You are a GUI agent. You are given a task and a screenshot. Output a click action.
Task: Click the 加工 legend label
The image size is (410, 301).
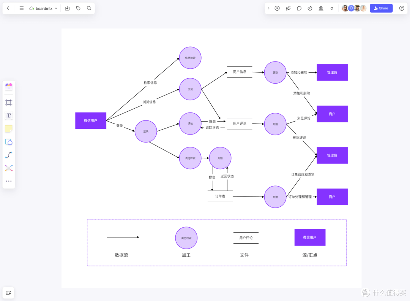click(x=186, y=255)
